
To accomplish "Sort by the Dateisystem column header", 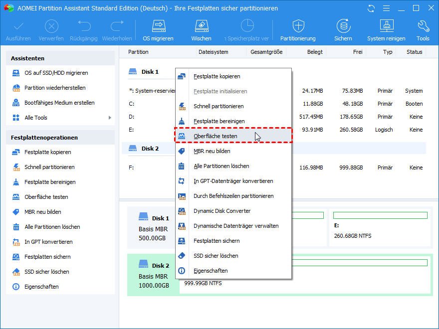I will pos(214,52).
